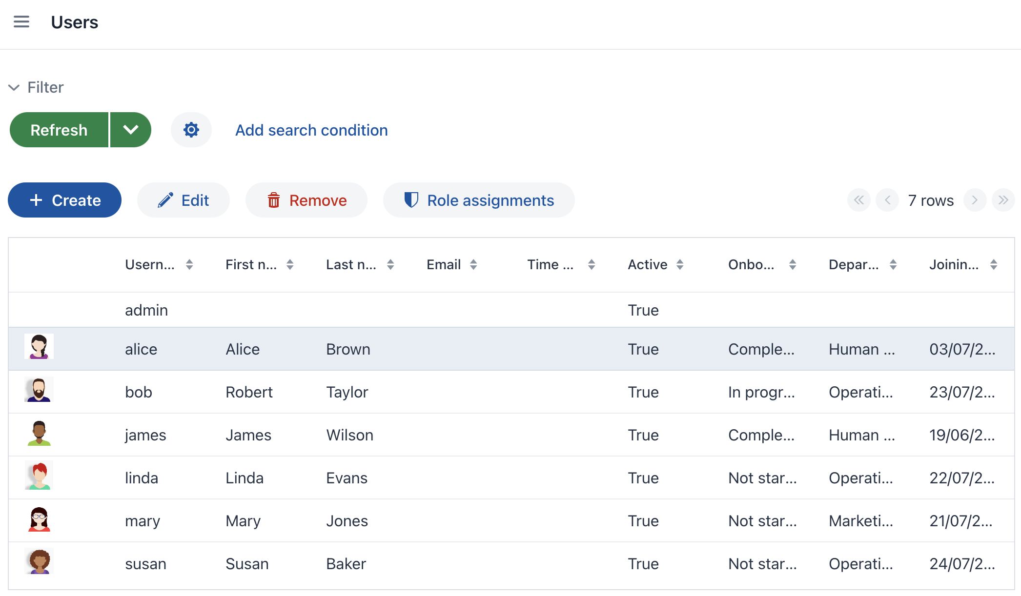The image size is (1021, 596).
Task: Sort table by Username column
Action: pyautogui.click(x=189, y=264)
